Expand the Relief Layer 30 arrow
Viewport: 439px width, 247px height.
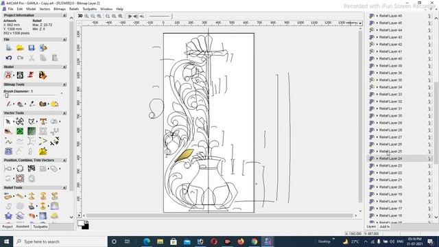(377, 116)
